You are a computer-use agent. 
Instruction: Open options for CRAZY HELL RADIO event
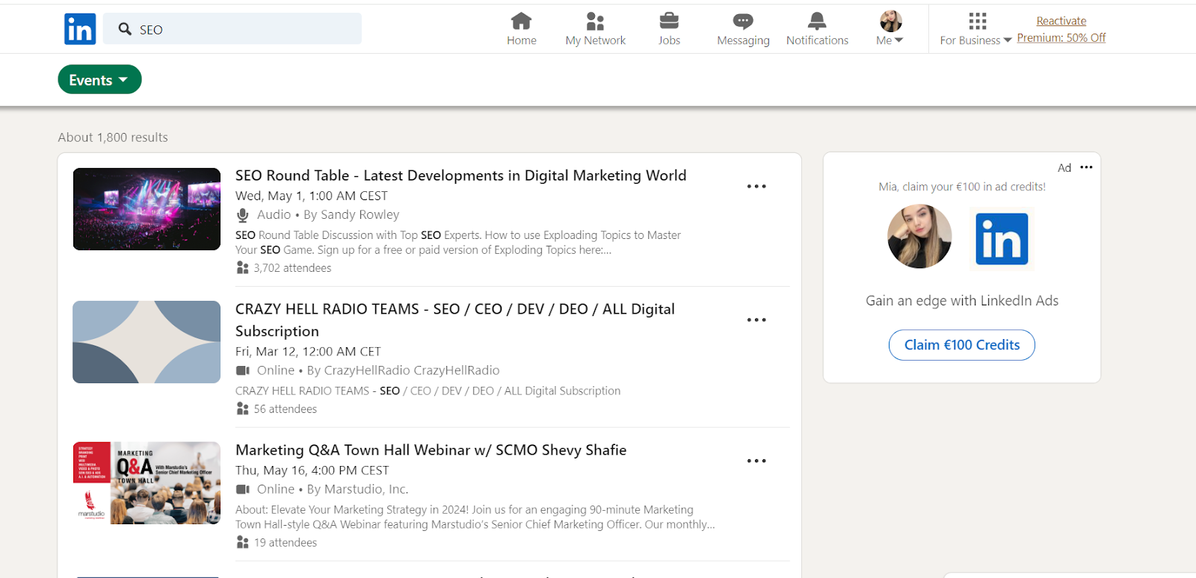756,320
